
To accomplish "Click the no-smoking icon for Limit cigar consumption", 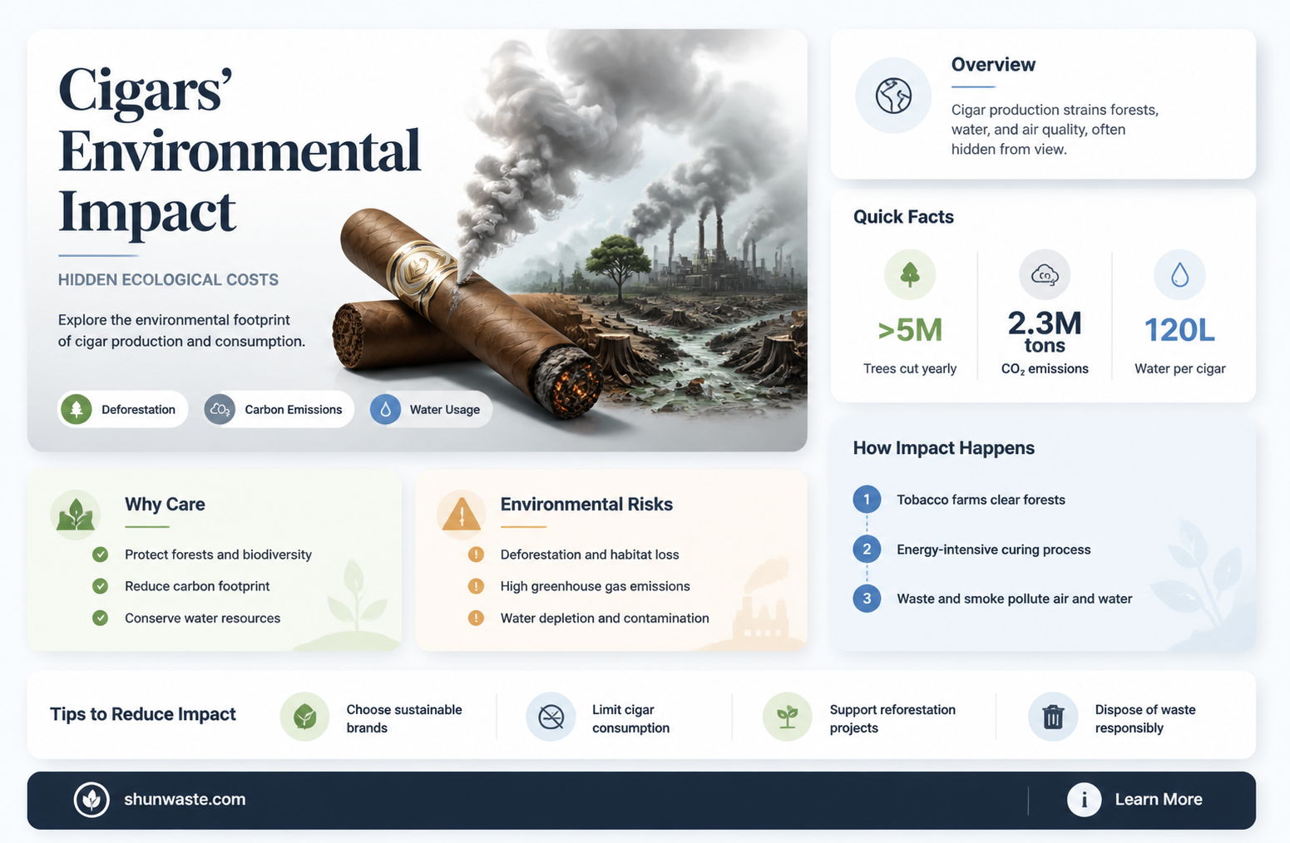I will click(x=551, y=716).
